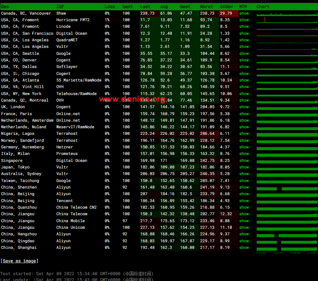Show MTR for Denver Cogent row
The width and height of the screenshot is (318, 281).
tap(244, 60)
